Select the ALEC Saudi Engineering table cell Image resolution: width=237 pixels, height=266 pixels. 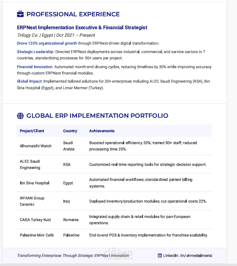point(30,164)
